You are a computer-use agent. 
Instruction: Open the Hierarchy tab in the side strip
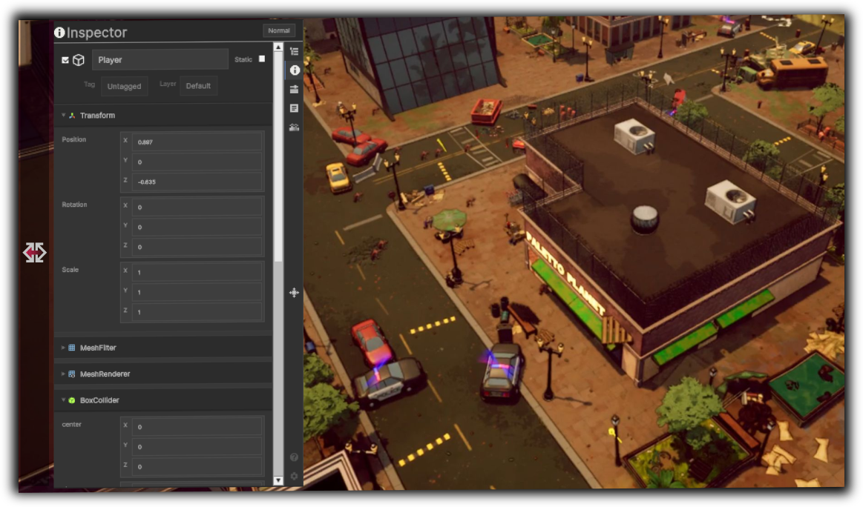click(295, 52)
